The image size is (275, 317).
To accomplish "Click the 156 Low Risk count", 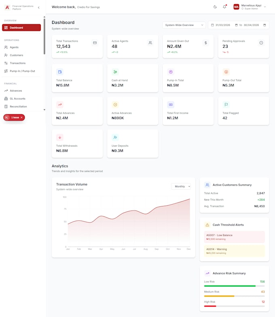I will pyautogui.click(x=262, y=281).
